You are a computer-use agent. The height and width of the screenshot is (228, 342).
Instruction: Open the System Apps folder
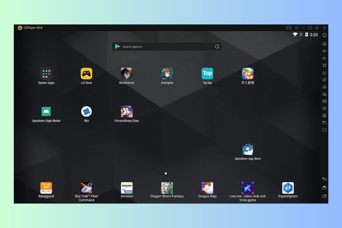46,74
